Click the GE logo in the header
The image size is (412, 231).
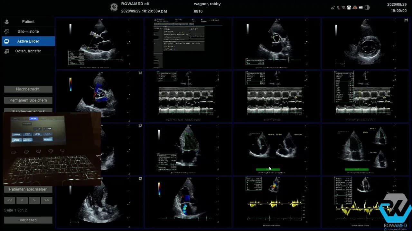[114, 7]
